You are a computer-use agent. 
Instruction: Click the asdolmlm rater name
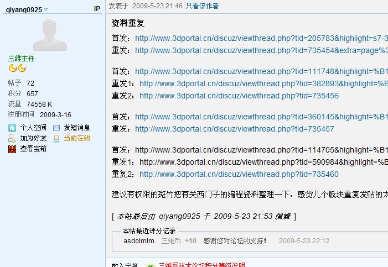(139, 241)
